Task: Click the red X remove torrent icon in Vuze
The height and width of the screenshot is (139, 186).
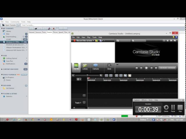Action: tap(53, 29)
